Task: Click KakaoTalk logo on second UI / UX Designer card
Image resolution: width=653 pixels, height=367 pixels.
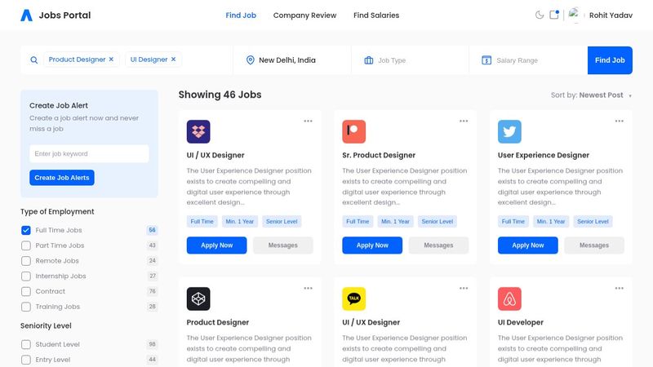Action: [354, 298]
